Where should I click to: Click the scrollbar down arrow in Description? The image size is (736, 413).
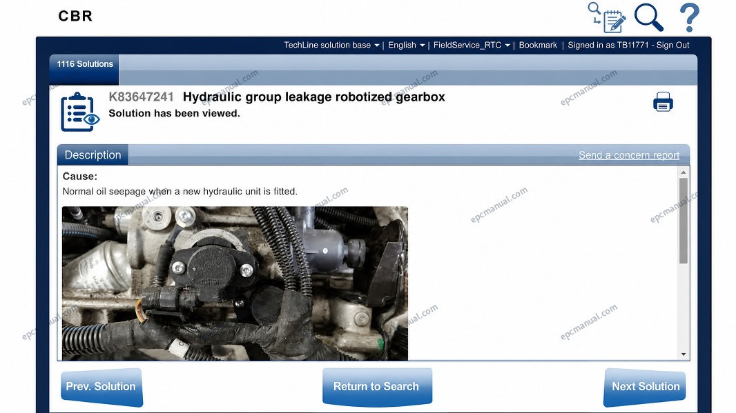pyautogui.click(x=684, y=354)
